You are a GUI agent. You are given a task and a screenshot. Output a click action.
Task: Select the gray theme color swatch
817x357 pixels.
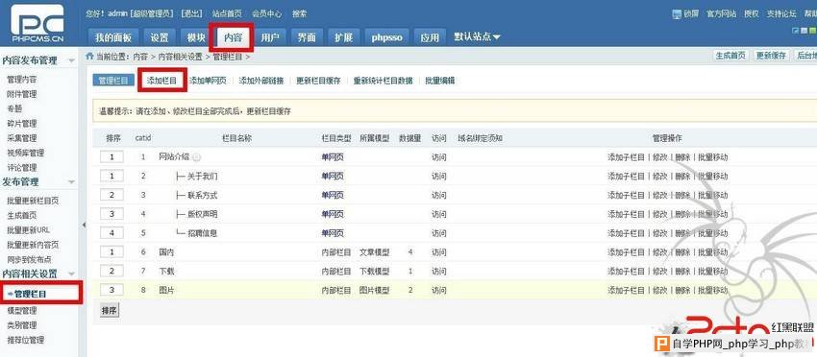tap(804, 30)
